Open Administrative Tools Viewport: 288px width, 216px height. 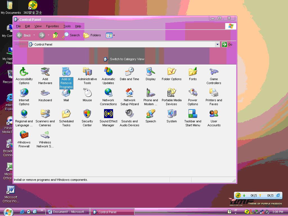(x=87, y=76)
